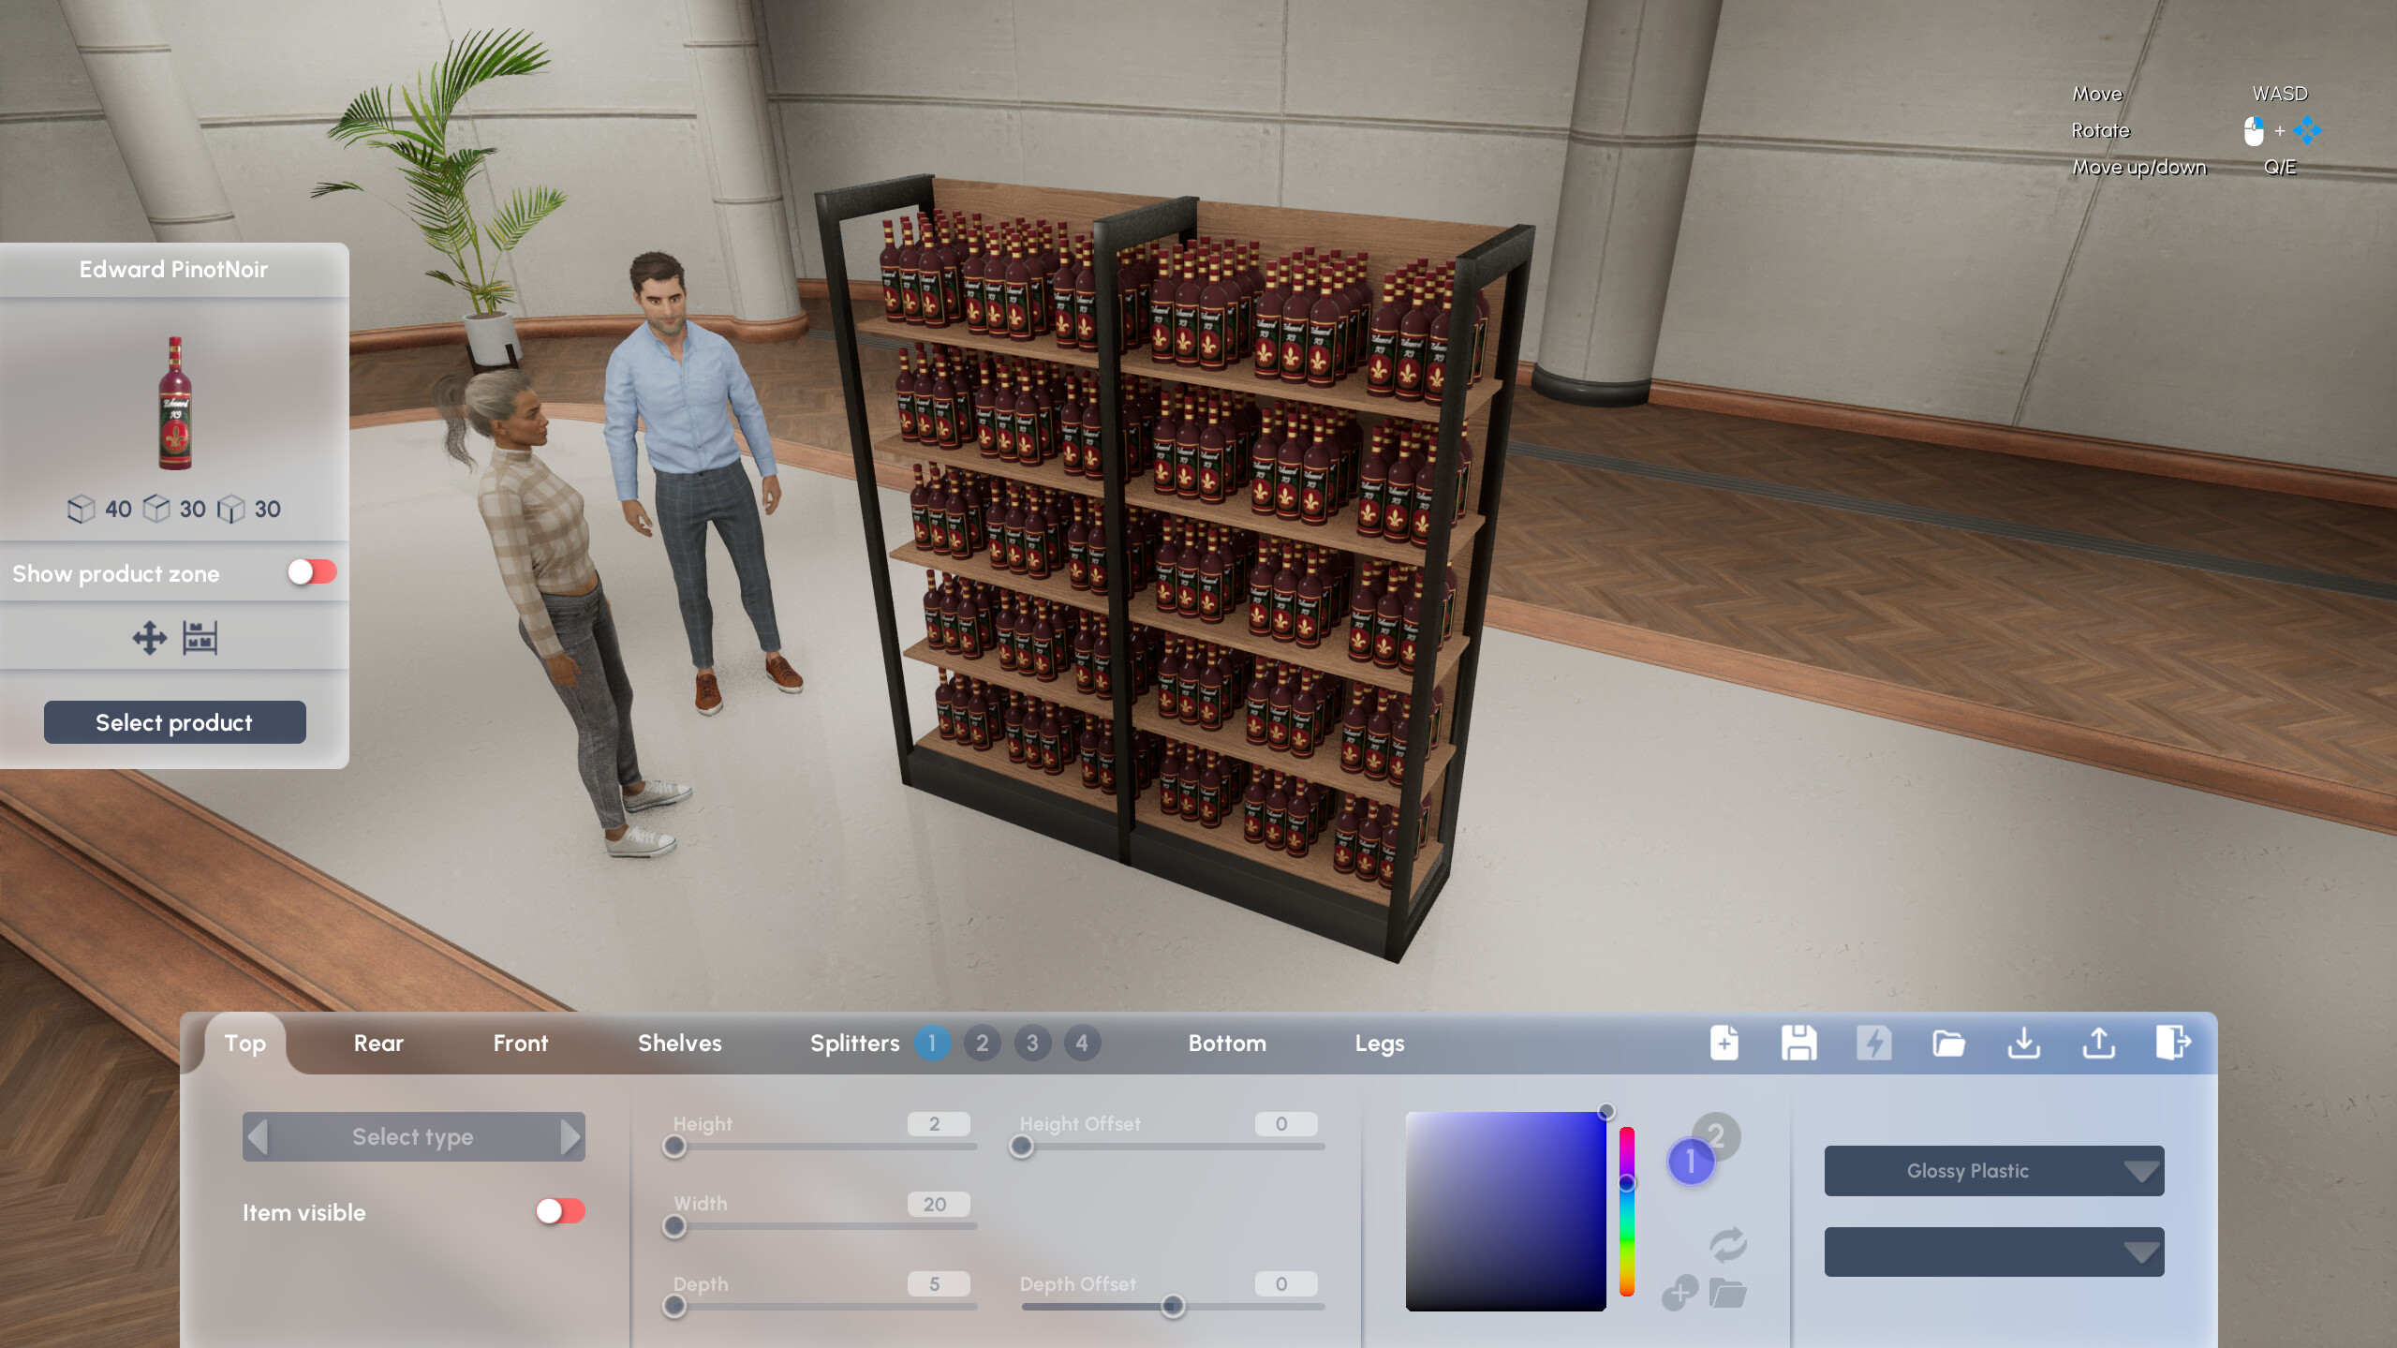The image size is (2397, 1348).
Task: Export the shelf via the upload icon
Action: click(2098, 1043)
